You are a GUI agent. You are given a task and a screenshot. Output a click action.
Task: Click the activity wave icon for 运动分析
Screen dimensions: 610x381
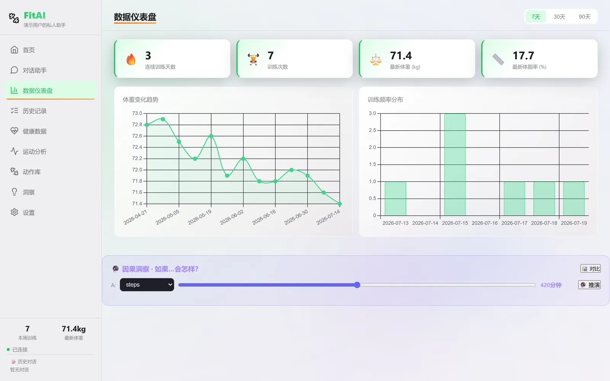coord(14,151)
